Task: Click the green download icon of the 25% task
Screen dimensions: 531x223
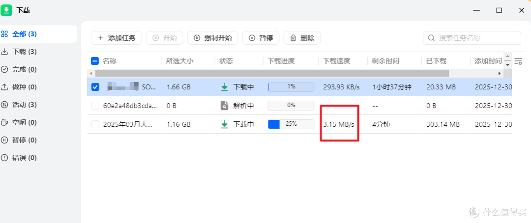Action: pos(224,125)
